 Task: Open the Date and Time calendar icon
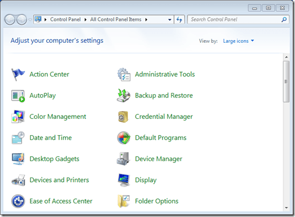point(18,138)
